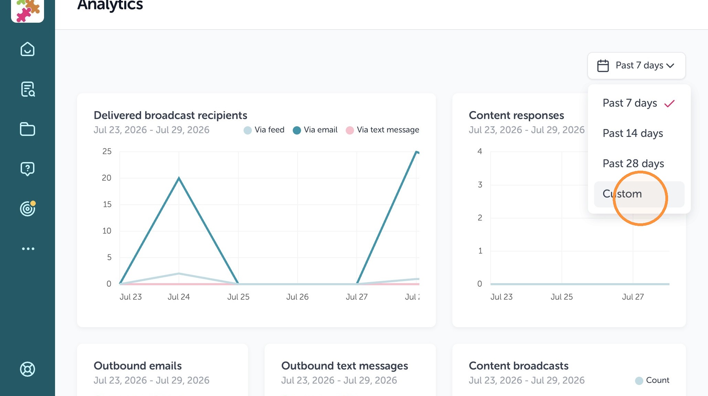Open the home icon in sidebar
This screenshot has height=396, width=708.
(28, 49)
